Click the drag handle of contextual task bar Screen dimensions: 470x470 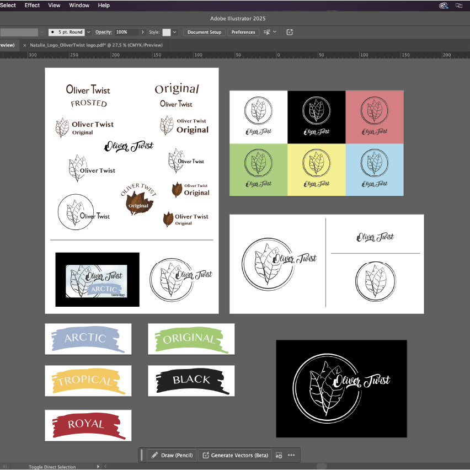point(142,455)
